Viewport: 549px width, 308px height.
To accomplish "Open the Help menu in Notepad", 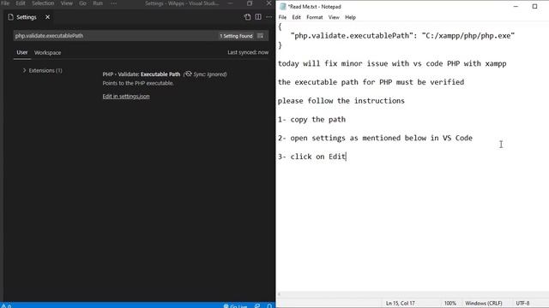I will (350, 17).
